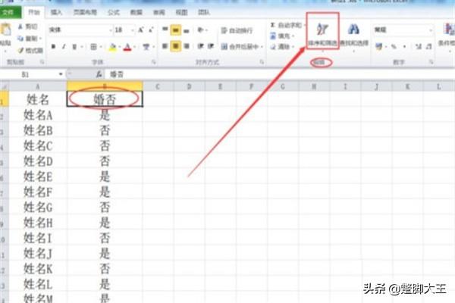Screen dimensions: 455x303
Task: Click the Cut (剪切) scissors icon
Action: pos(28,26)
